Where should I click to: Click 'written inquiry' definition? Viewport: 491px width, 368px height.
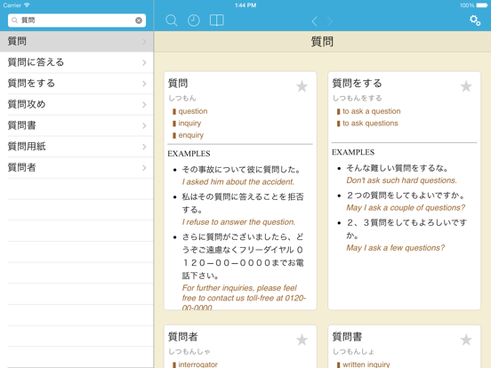(366, 364)
